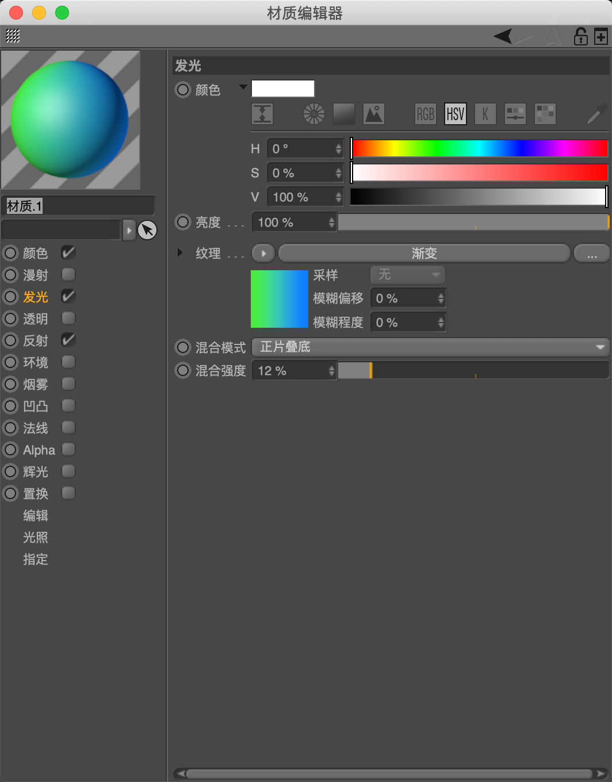Open the texture arrow menu button
612x782 pixels.
[263, 253]
